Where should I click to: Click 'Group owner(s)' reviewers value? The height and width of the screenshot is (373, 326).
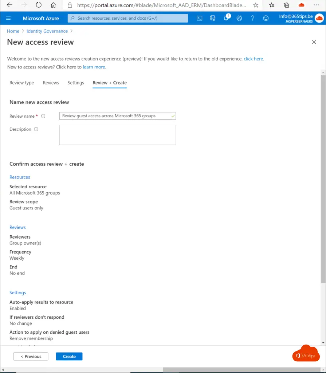click(x=25, y=243)
